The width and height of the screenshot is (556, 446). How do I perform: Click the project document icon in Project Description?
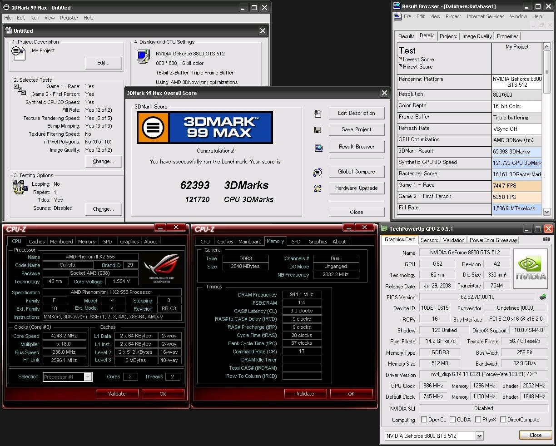19,54
